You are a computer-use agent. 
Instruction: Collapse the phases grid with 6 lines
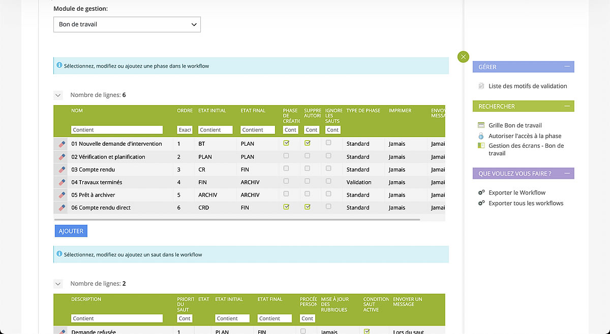tap(58, 95)
